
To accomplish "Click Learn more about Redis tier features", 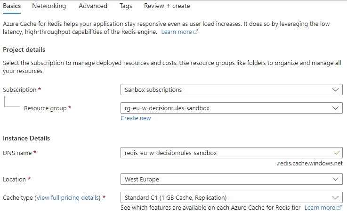I will tap(320, 208).
